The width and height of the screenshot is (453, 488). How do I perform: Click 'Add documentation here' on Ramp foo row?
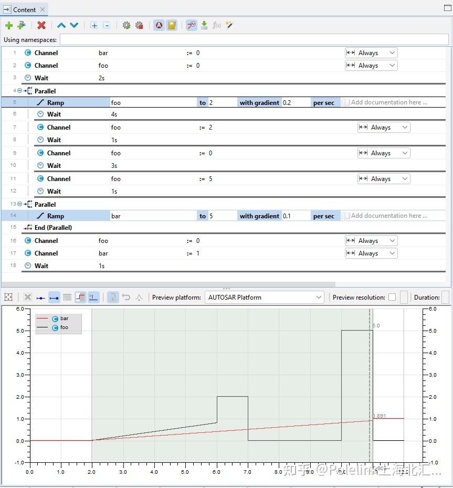[x=388, y=103]
